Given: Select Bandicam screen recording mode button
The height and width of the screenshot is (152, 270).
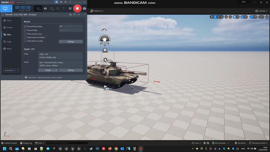Looking at the screenshot, I should 5,8.
